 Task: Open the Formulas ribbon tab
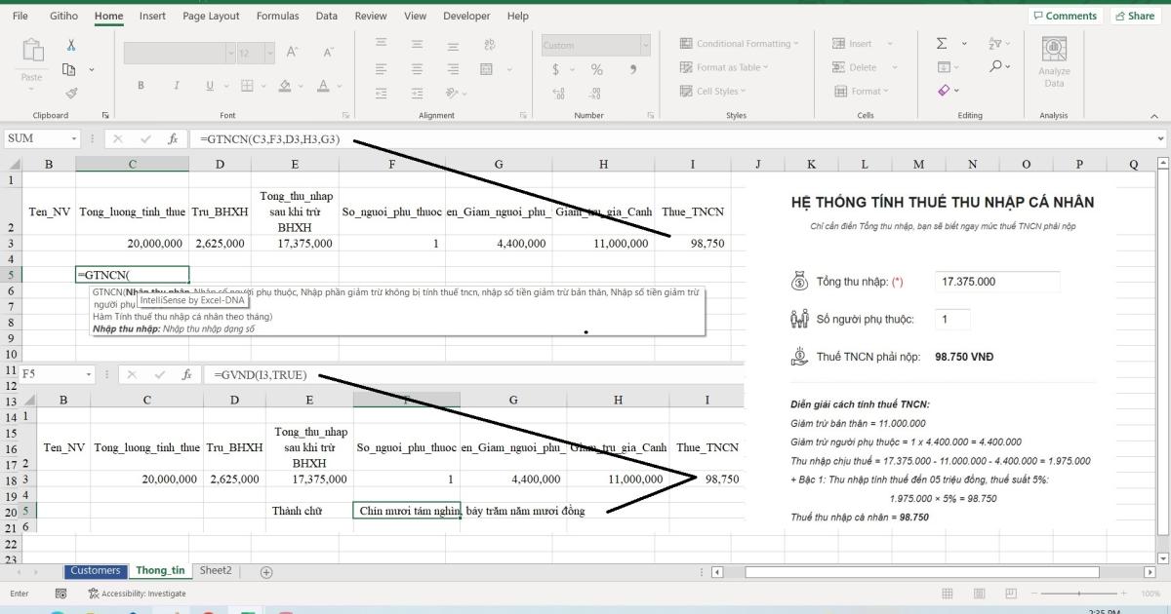click(x=277, y=16)
